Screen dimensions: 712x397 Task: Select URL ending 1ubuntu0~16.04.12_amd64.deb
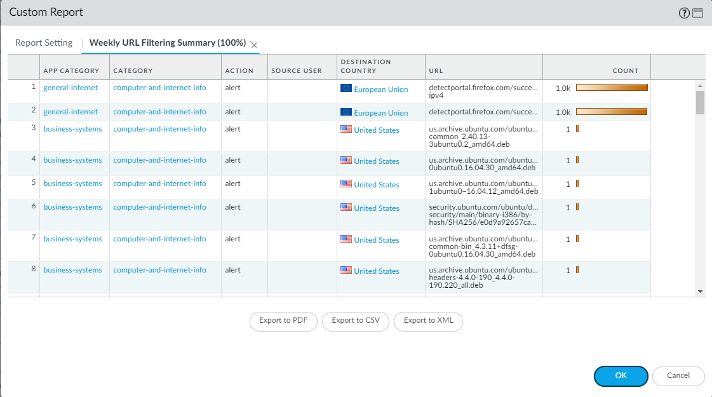click(483, 187)
